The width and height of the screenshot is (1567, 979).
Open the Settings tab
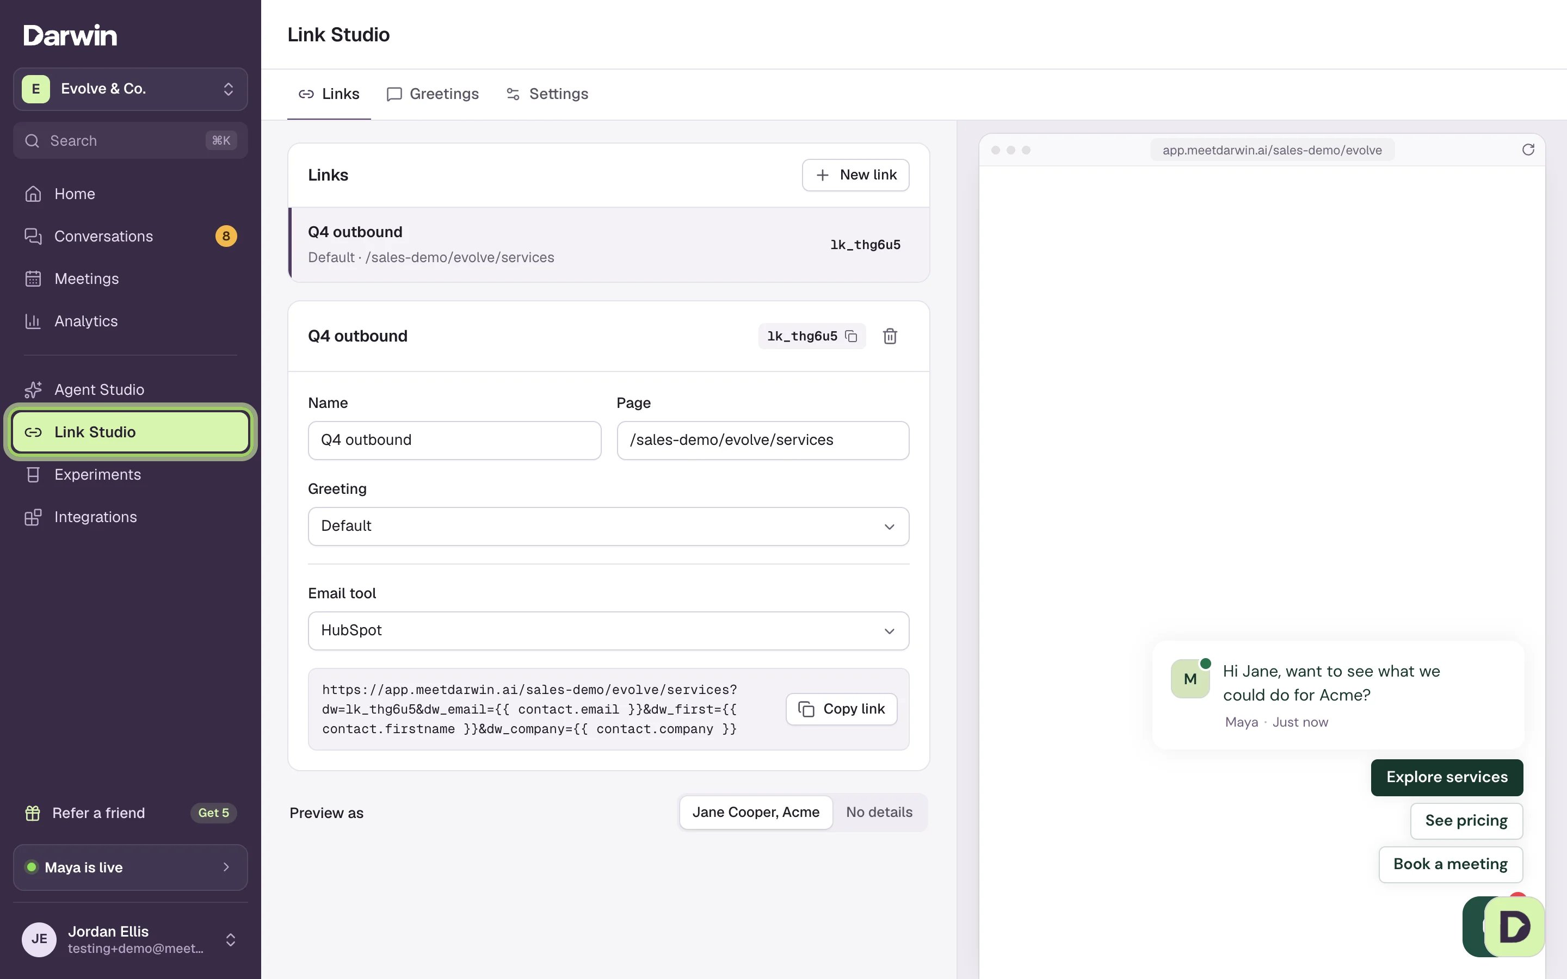click(547, 94)
